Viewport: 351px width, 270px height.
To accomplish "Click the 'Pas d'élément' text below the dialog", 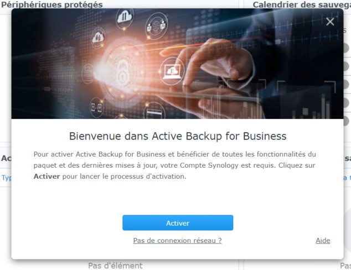I will (115, 266).
